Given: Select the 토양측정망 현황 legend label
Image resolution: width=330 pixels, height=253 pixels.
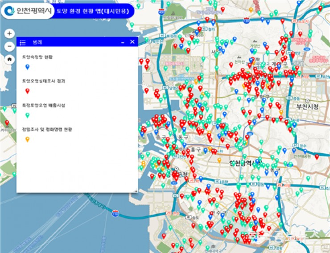Looking at the screenshot, I should click(37, 57).
